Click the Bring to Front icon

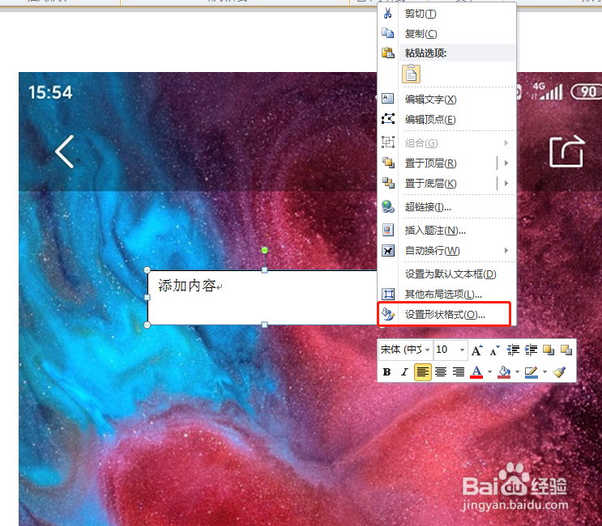(x=388, y=163)
